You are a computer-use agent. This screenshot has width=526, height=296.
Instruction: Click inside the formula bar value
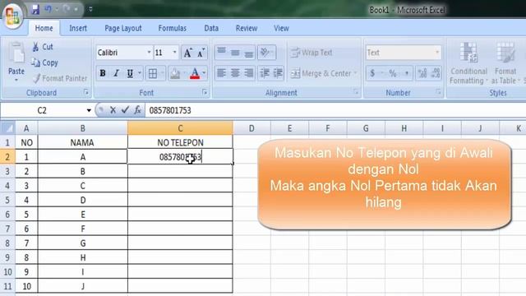tap(170, 110)
